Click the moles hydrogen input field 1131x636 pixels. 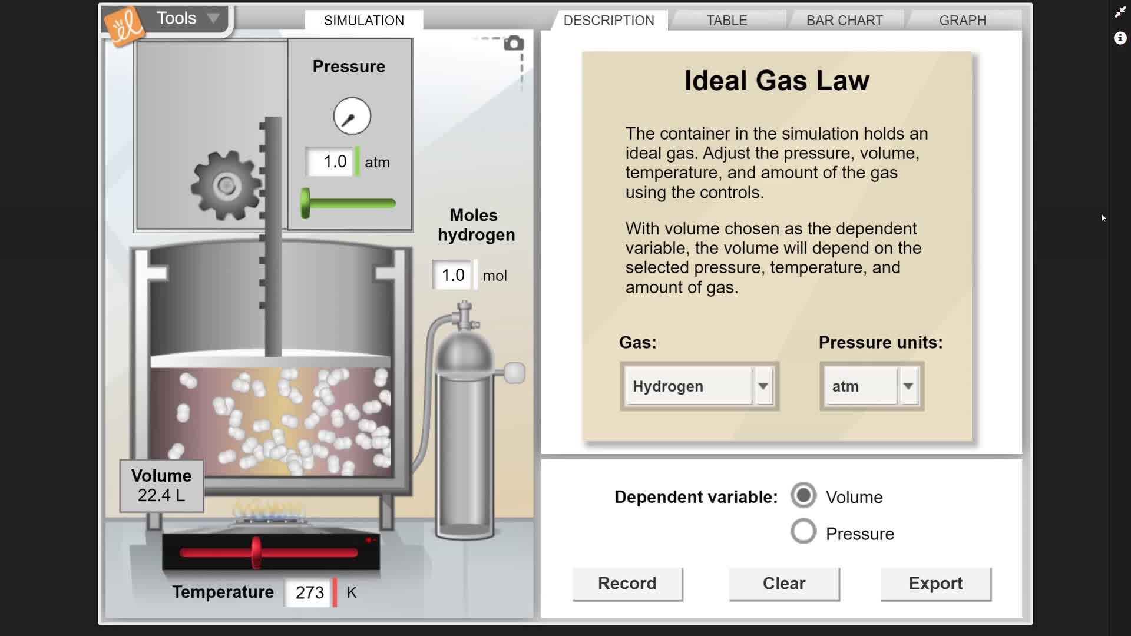[452, 275]
